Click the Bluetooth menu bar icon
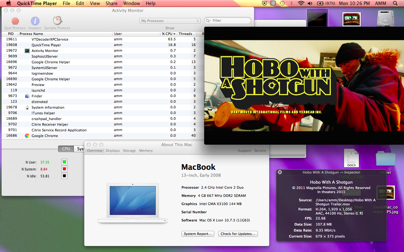 pyautogui.click(x=292, y=3)
